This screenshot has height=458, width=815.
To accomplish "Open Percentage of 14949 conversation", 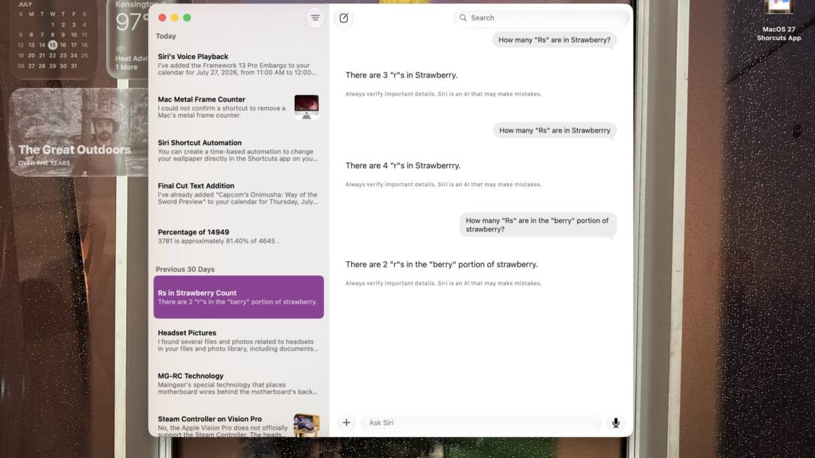I will (238, 236).
